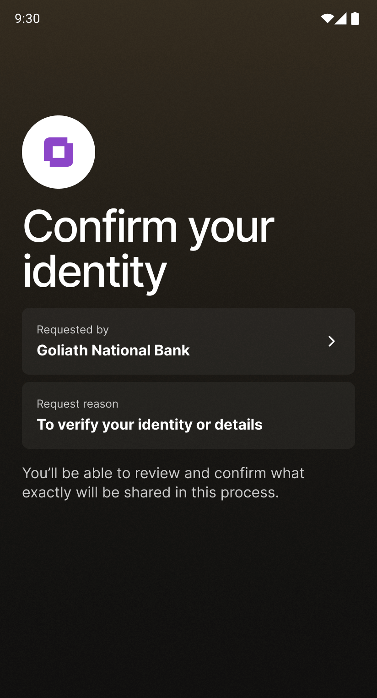Tap "To verify your identity or details" text
Viewport: 377px width, 698px height.
[x=150, y=425]
